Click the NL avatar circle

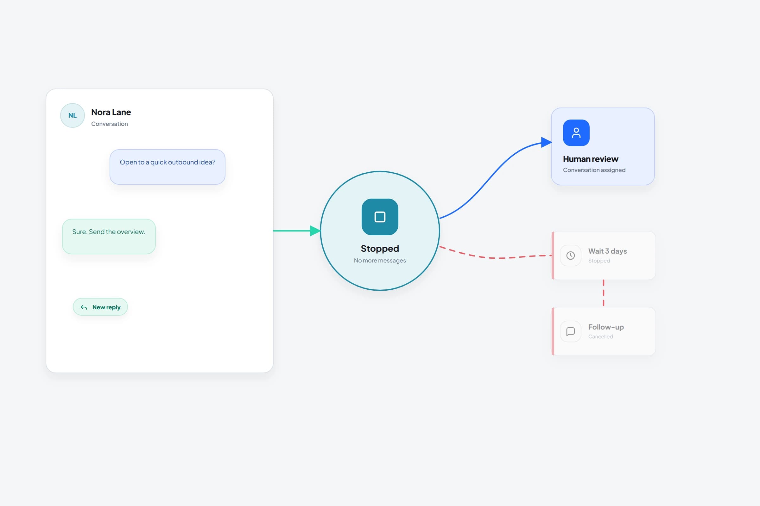73,115
